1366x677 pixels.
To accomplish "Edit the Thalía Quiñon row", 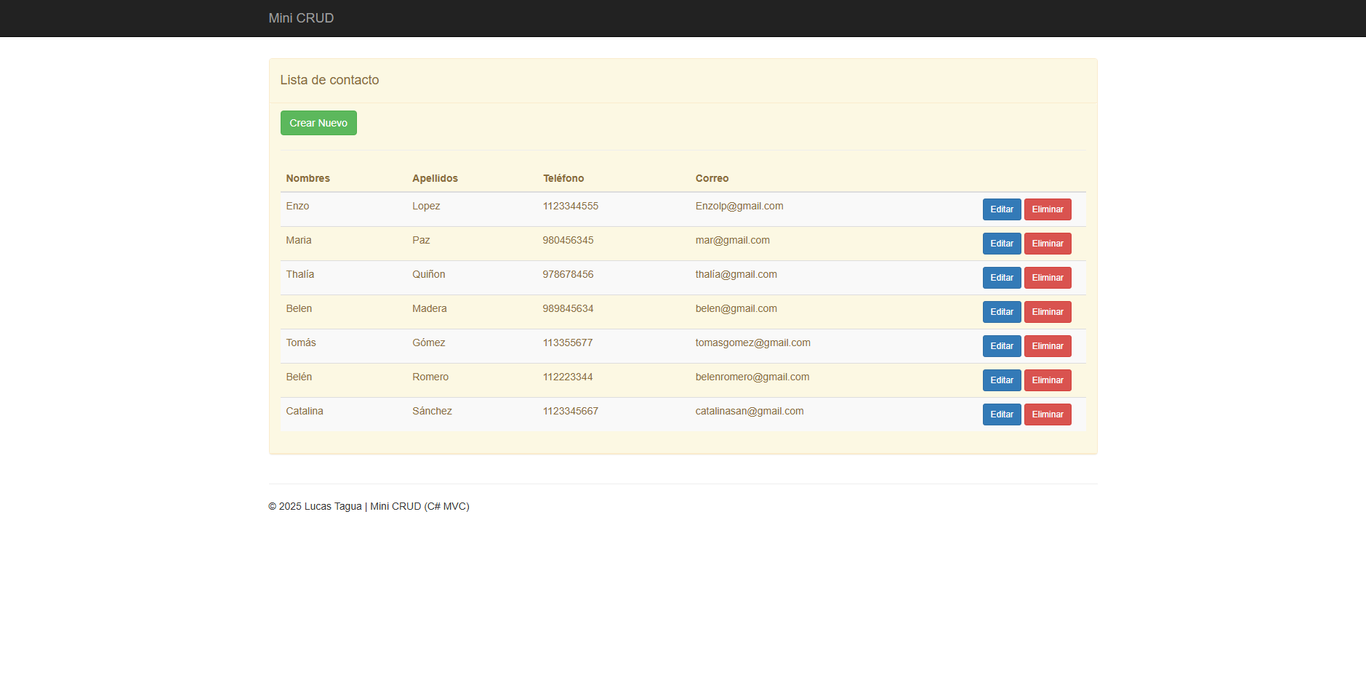I will coord(1001,278).
